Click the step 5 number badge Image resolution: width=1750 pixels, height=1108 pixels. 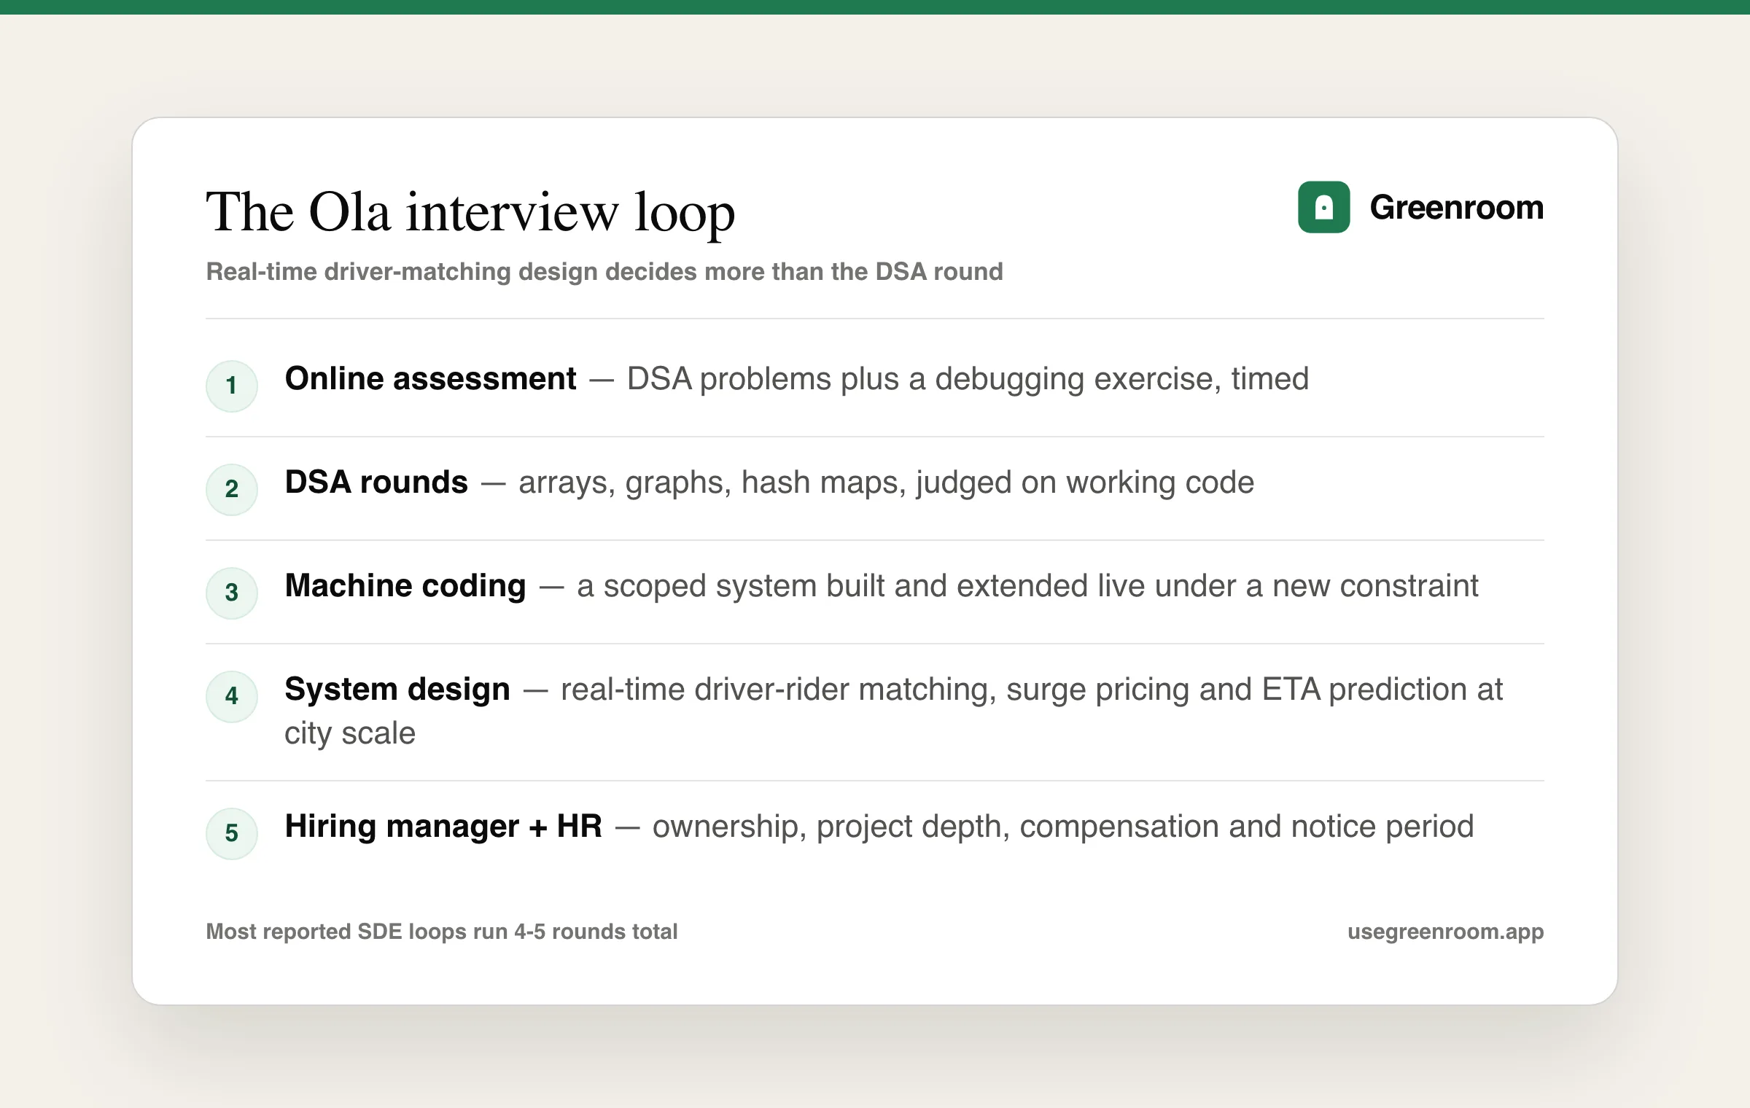pyautogui.click(x=232, y=833)
